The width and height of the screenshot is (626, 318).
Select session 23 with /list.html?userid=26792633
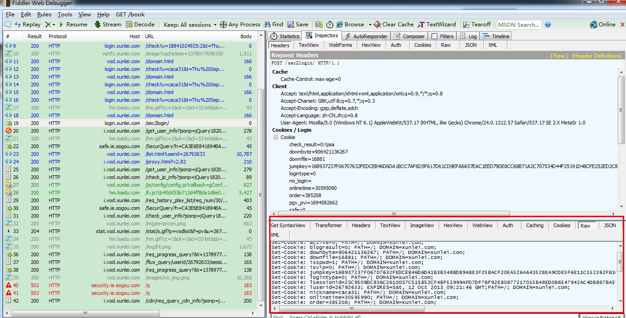pyautogui.click(x=129, y=154)
